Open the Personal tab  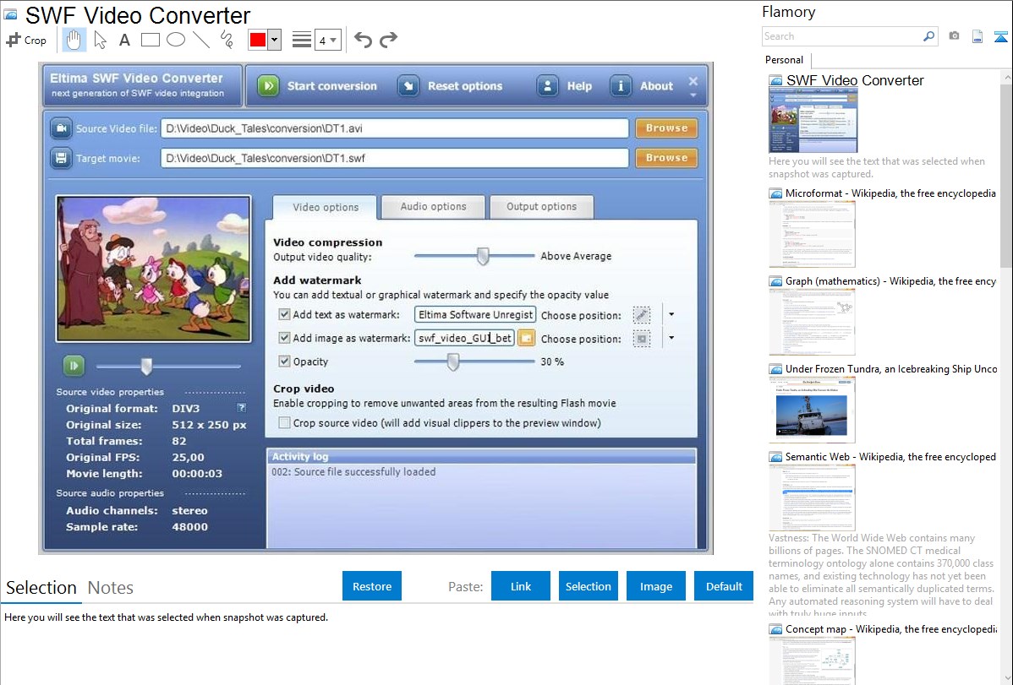tap(785, 60)
